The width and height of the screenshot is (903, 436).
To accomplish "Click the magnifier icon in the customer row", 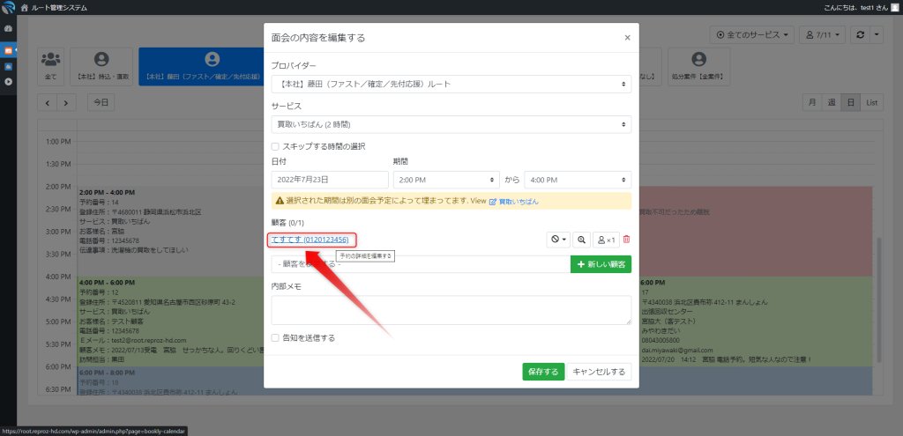I will [582, 240].
